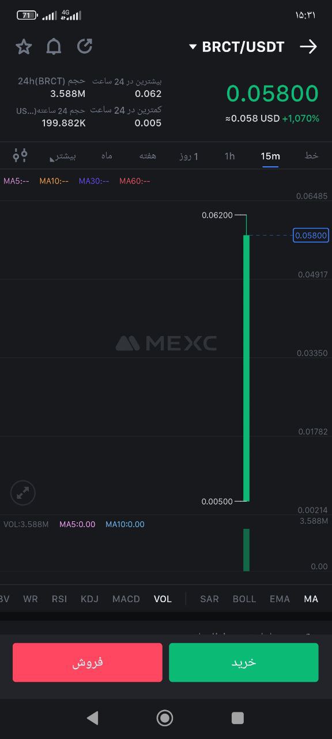
Task: Tap the green خرید buy button
Action: coord(244,663)
